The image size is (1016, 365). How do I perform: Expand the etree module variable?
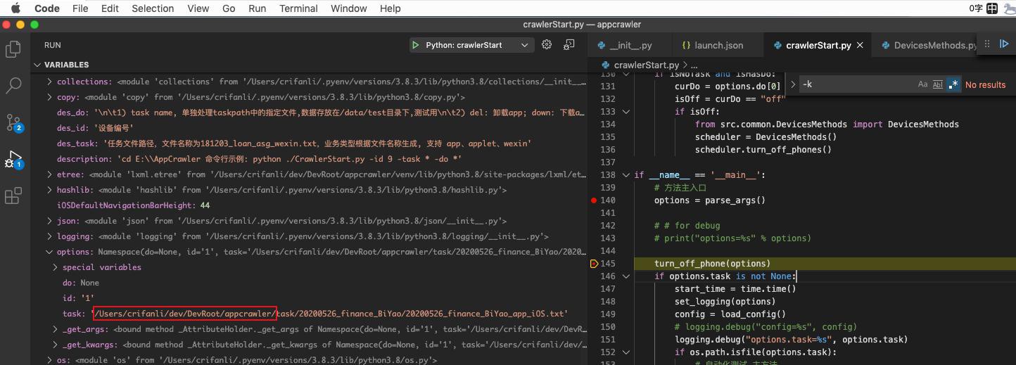50,174
